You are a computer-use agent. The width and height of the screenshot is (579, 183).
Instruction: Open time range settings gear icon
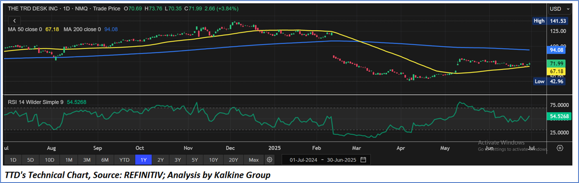pyautogui.click(x=270, y=160)
